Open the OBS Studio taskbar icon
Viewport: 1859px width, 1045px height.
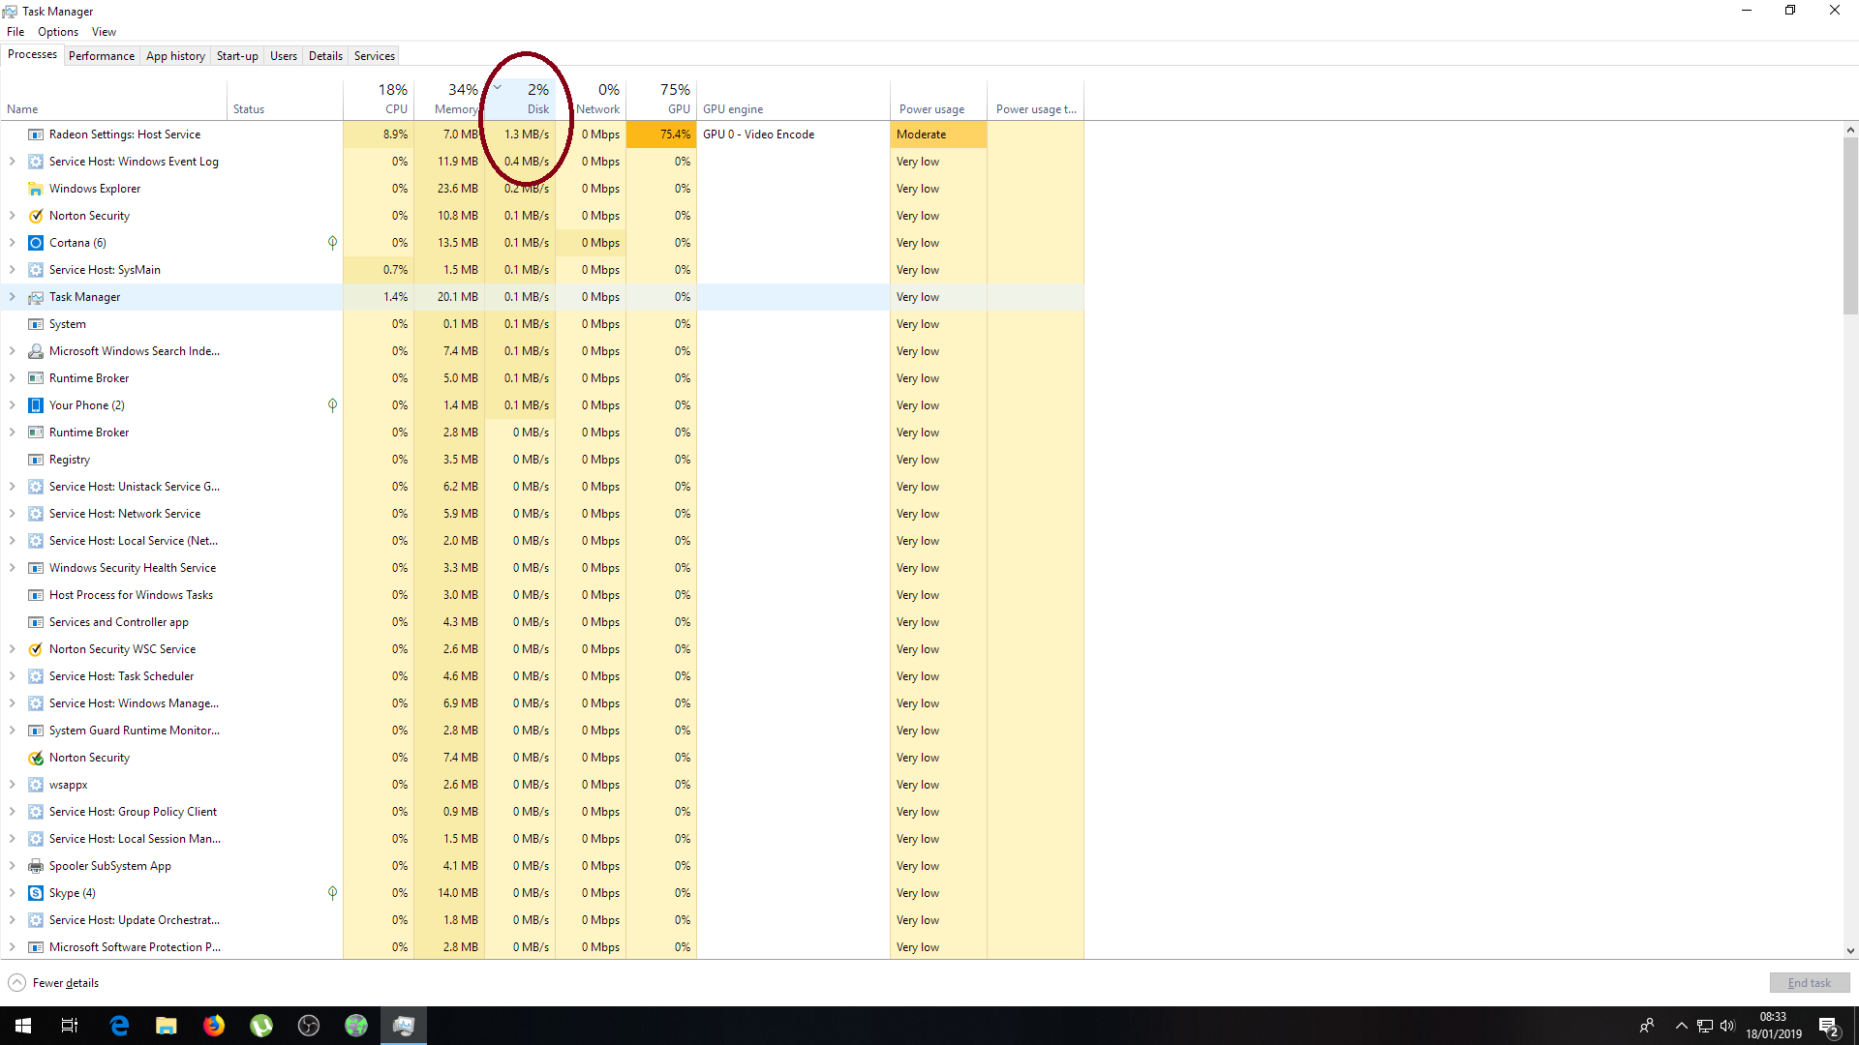click(x=309, y=1026)
